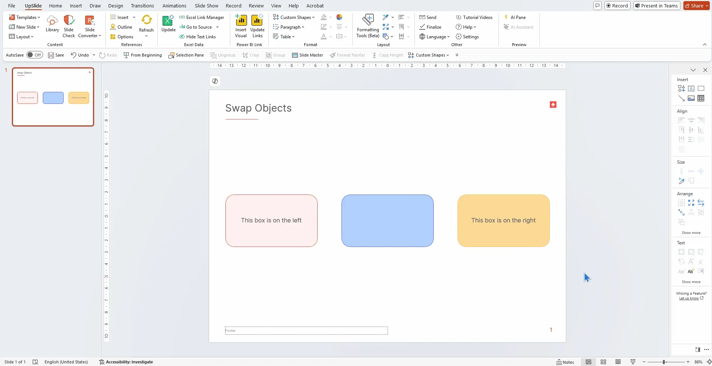The height and width of the screenshot is (366, 712).
Task: Click the expand arrows icon in Arrange pane
Action: [x=691, y=203]
